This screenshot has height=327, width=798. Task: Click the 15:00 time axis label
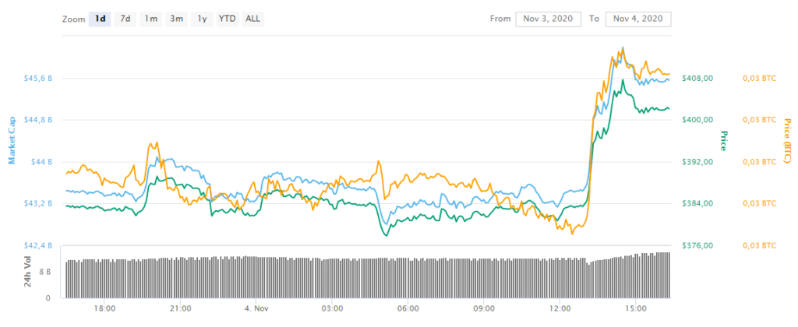coord(636,308)
